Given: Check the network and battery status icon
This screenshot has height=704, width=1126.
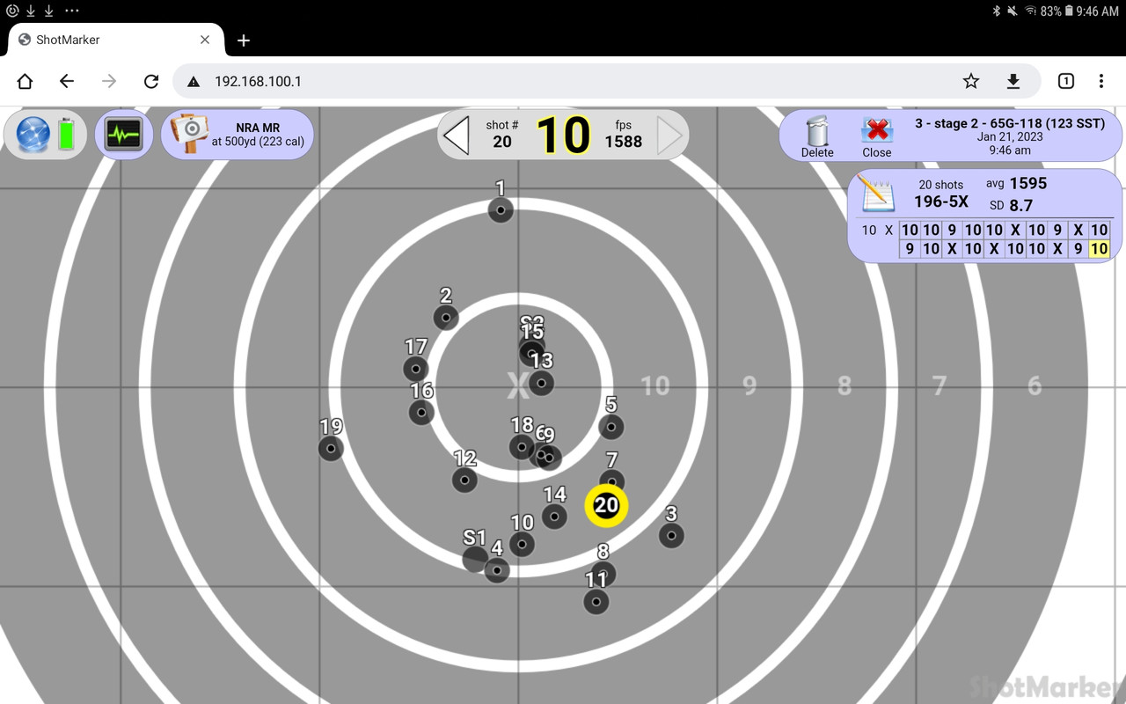Looking at the screenshot, I should click(44, 134).
